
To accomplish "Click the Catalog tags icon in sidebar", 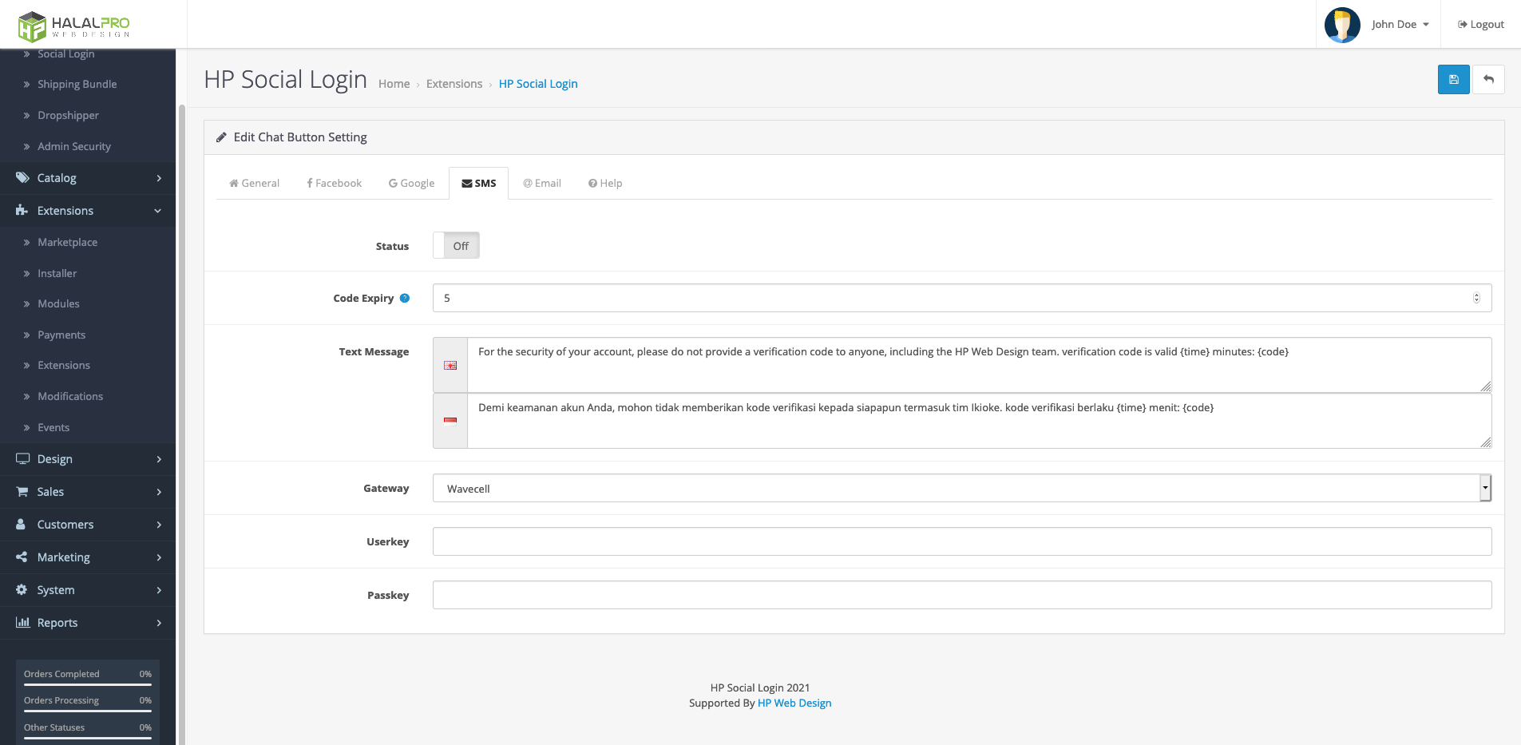I will (22, 178).
